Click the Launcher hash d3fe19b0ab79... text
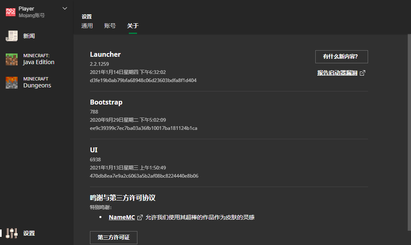The width and height of the screenshot is (411, 245). point(143,80)
